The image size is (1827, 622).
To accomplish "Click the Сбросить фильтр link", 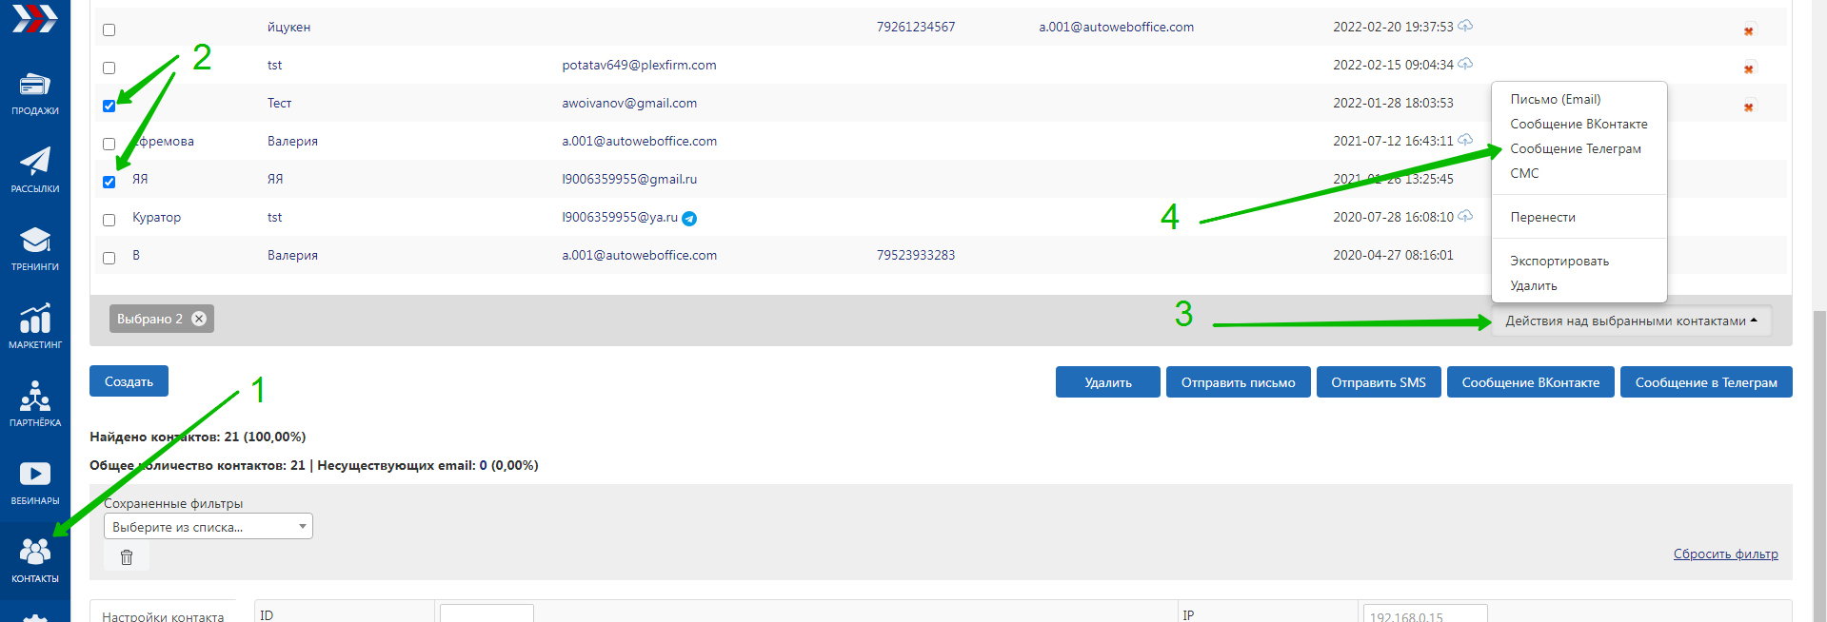I will (1725, 554).
